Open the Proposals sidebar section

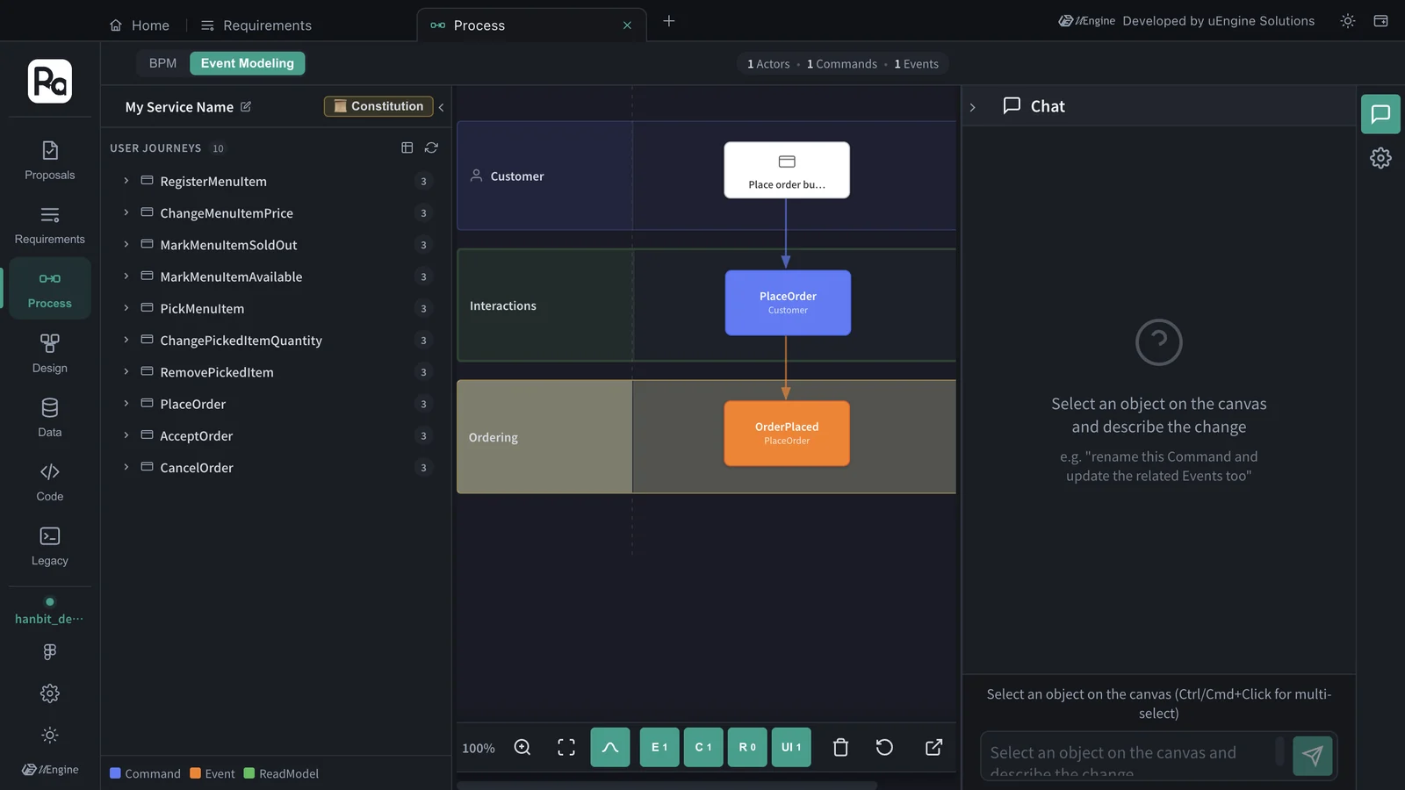point(50,161)
